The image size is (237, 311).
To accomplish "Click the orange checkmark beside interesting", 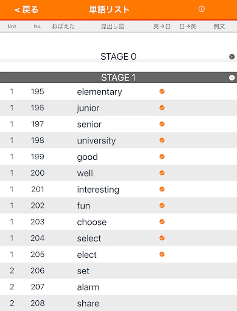I will click(162, 189).
